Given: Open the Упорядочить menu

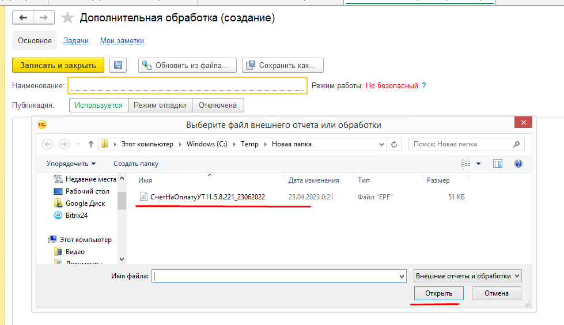Looking at the screenshot, I should tap(71, 164).
